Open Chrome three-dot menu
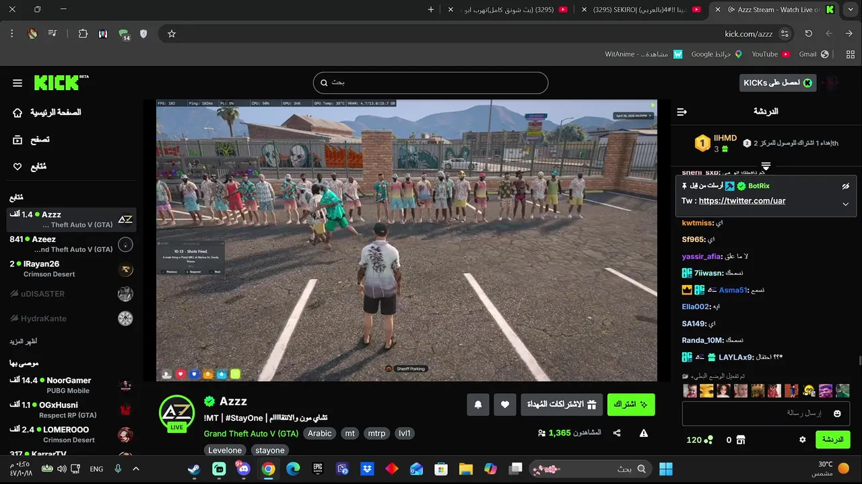The width and height of the screenshot is (862, 484). pyautogui.click(x=12, y=34)
